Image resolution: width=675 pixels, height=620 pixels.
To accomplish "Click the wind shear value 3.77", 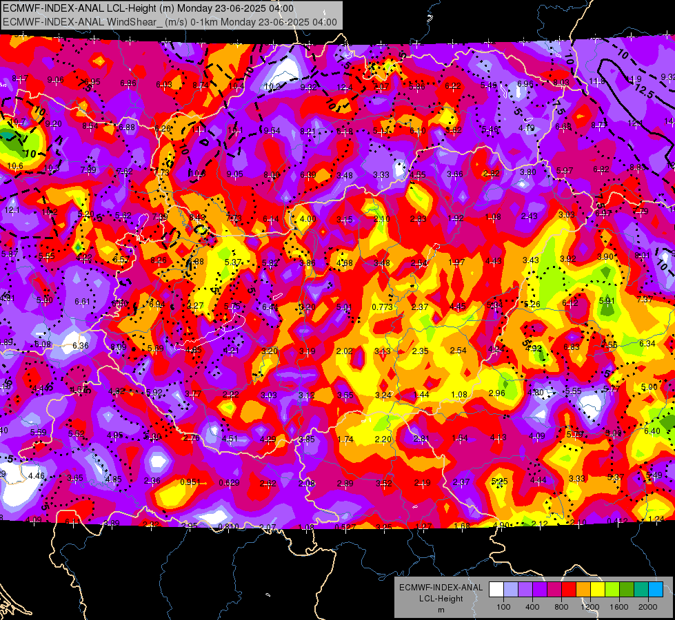I will coord(193,393).
